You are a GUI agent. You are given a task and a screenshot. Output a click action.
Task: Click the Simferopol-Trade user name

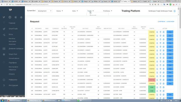160,11
